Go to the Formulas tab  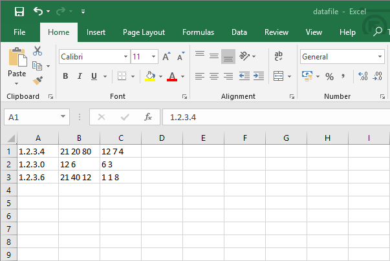(x=198, y=32)
